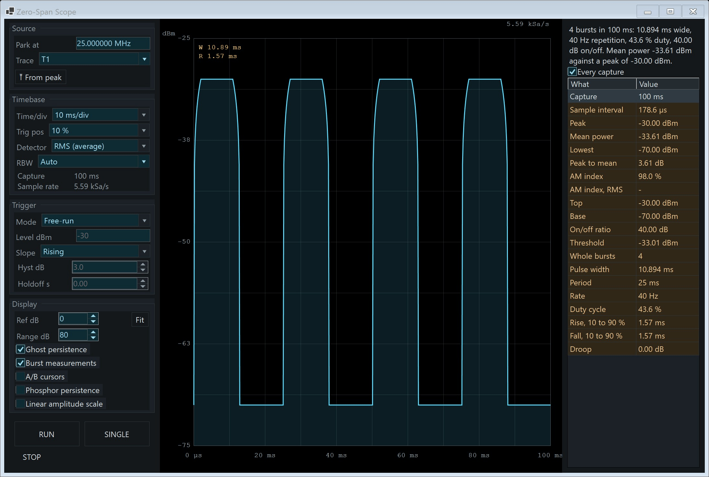
Task: Minimize the Zero-Span Scope window
Action: point(647,12)
